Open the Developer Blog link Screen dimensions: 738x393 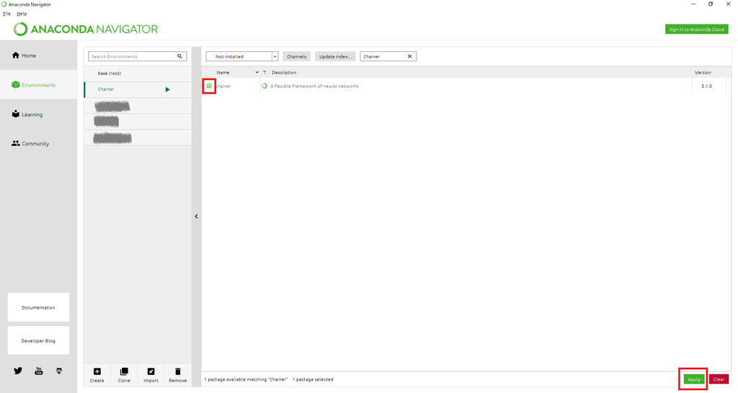[x=38, y=340]
